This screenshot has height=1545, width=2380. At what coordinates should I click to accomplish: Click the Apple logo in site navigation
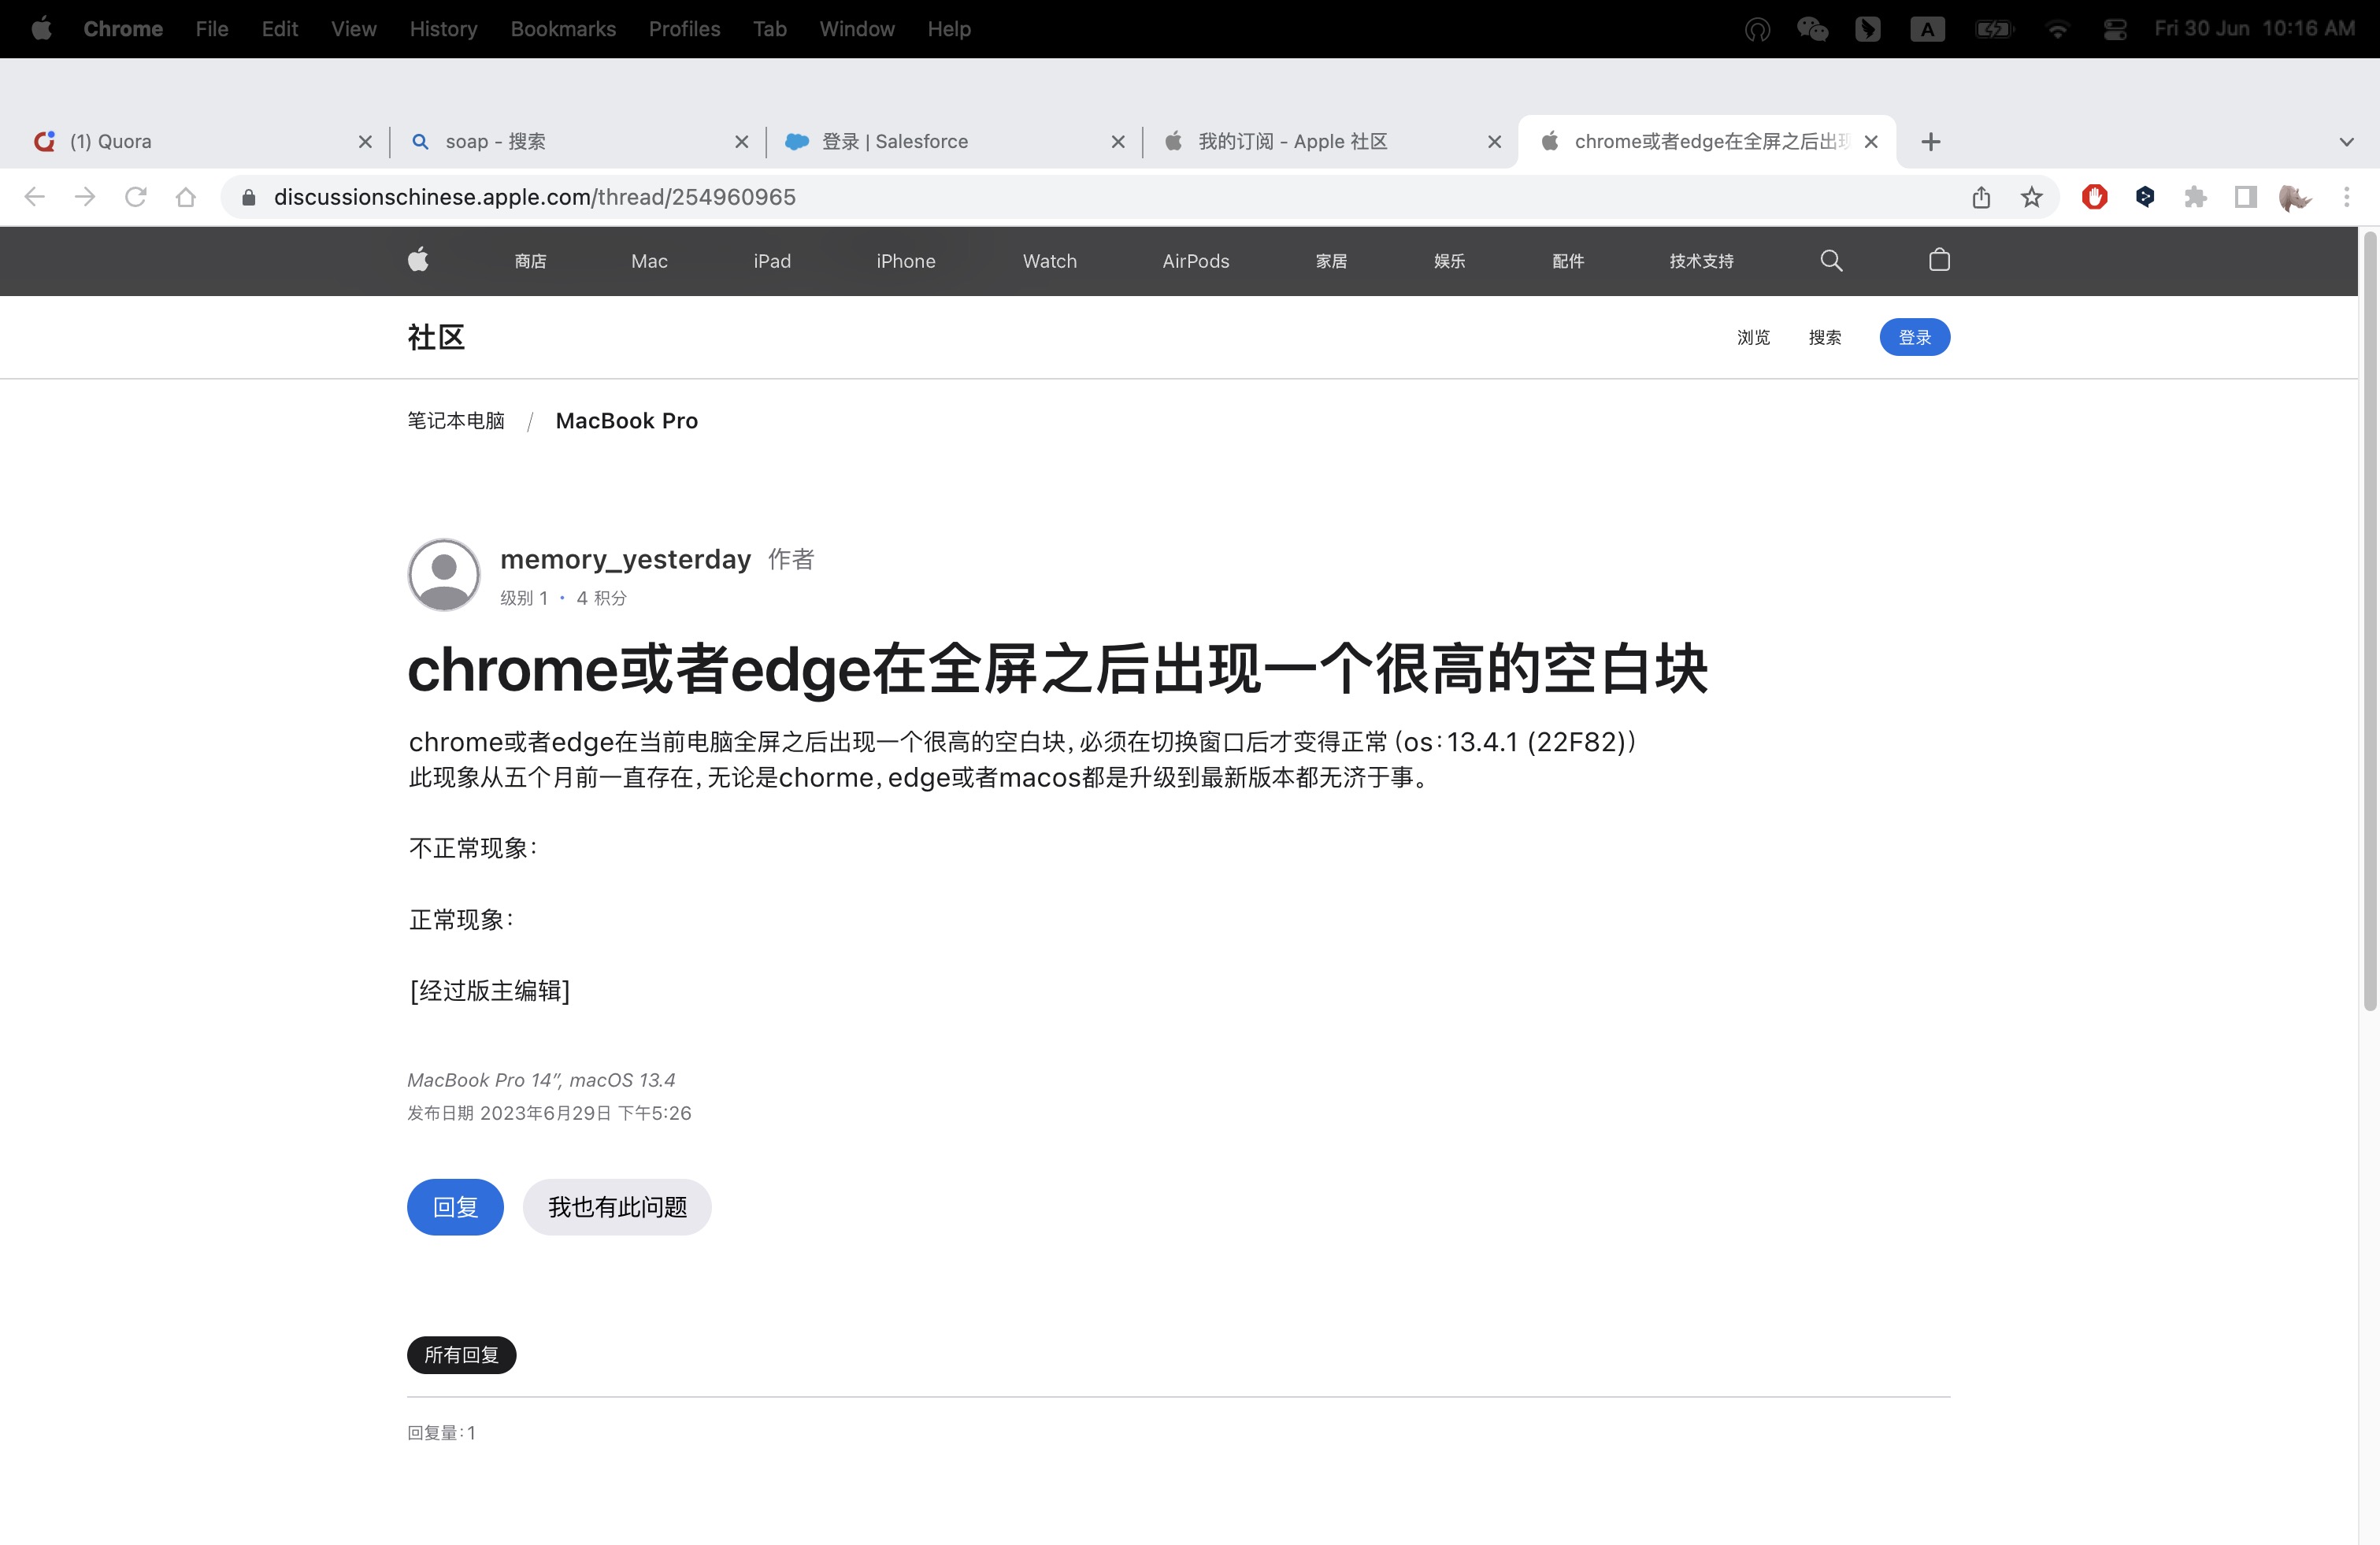coord(418,260)
